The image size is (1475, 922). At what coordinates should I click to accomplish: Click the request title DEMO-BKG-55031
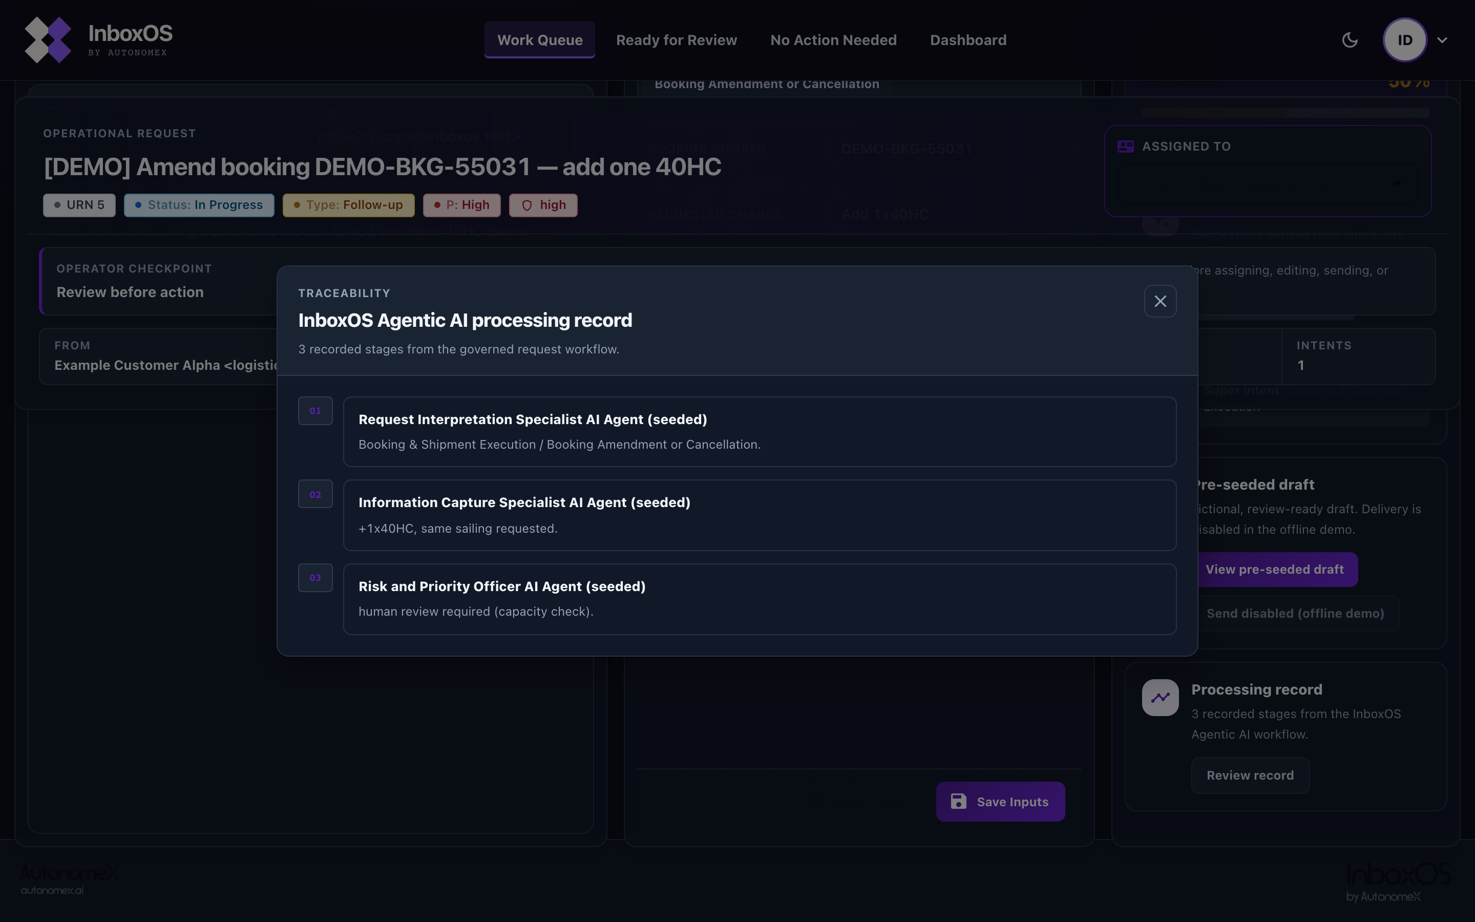pyautogui.click(x=382, y=167)
